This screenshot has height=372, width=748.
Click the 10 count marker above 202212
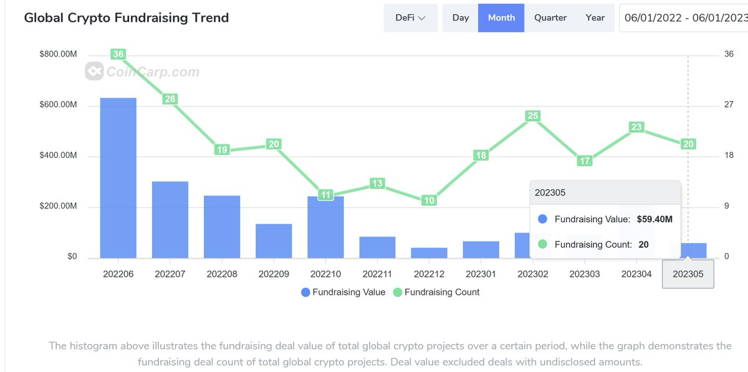(x=429, y=200)
